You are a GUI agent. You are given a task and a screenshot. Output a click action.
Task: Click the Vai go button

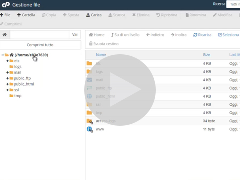(x=75, y=35)
